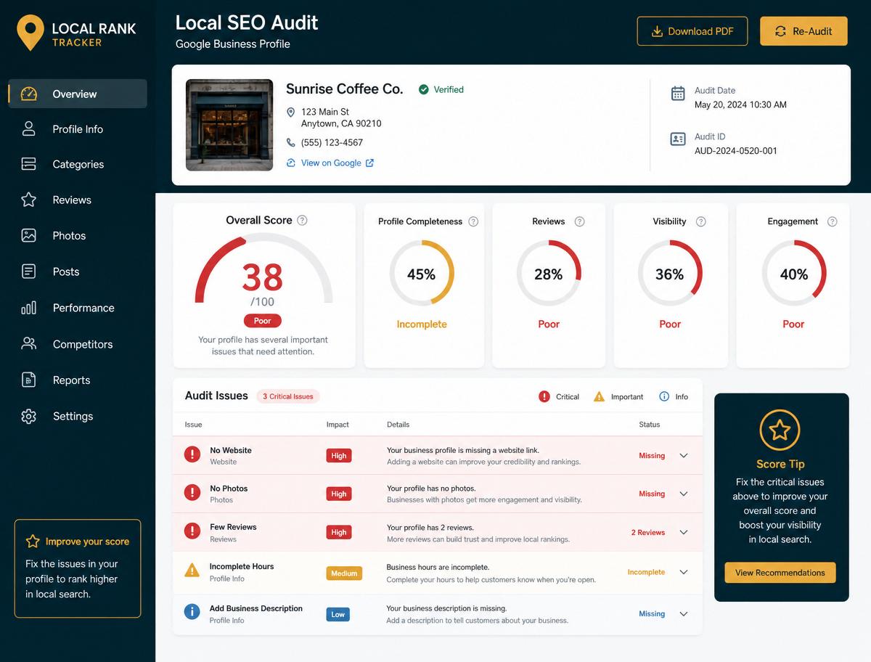The image size is (871, 662).
Task: Click the Posts document icon
Action: pos(28,271)
